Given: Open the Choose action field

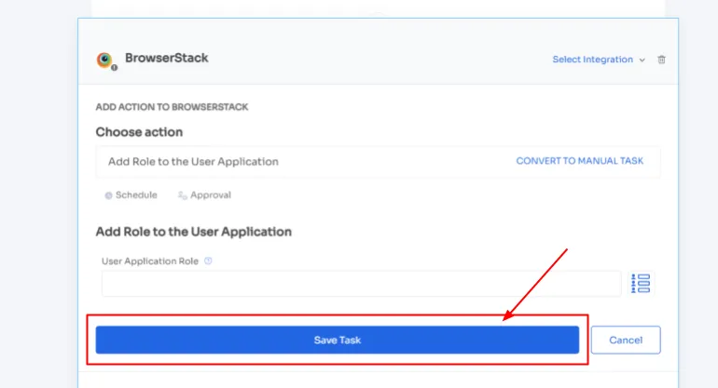Looking at the screenshot, I should (x=378, y=161).
